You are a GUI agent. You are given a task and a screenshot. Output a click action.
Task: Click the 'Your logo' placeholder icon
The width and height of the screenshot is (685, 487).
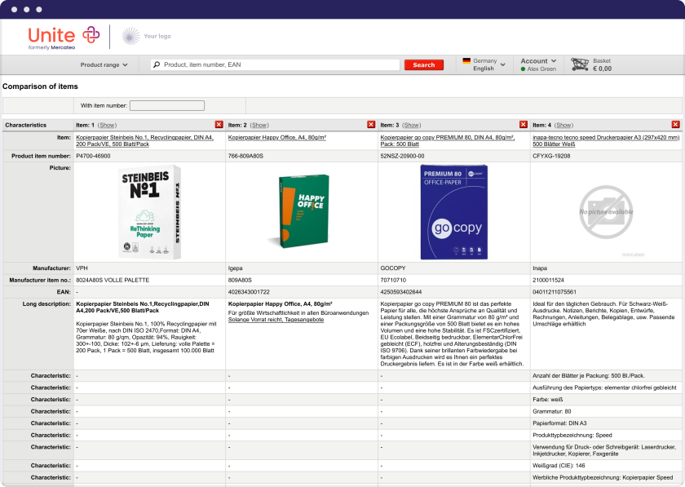click(131, 36)
